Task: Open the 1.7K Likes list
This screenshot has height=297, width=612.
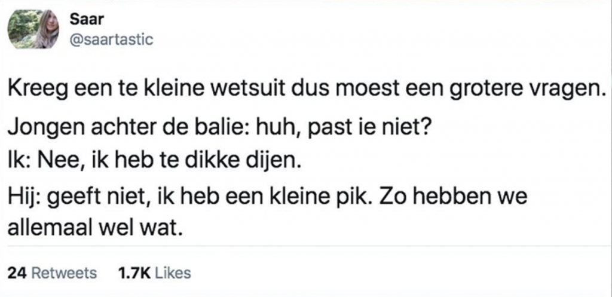Action: [155, 273]
